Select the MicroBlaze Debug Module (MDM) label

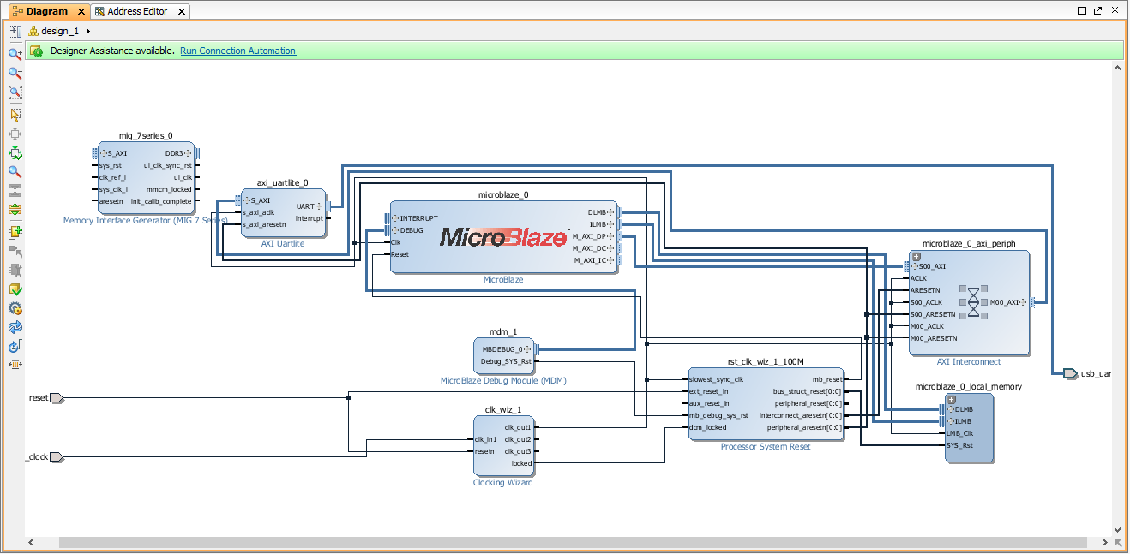[x=503, y=381]
